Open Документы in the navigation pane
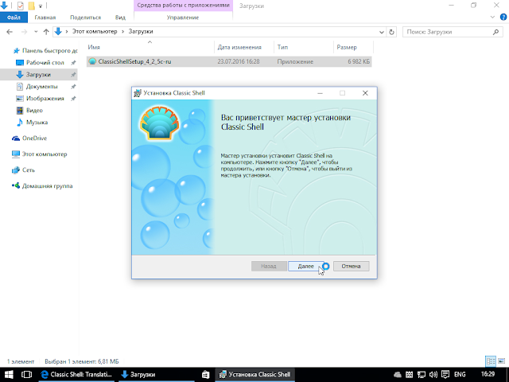This screenshot has width=509, height=382. coord(41,87)
